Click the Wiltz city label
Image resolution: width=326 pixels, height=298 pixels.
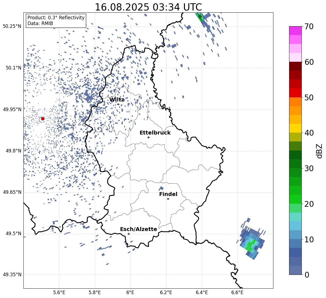coord(117,100)
